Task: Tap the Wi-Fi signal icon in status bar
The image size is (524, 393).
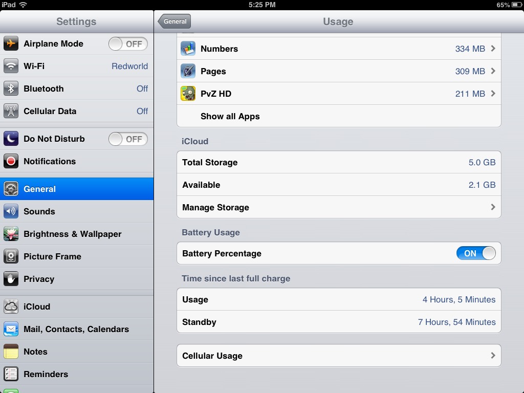Action: coord(23,5)
